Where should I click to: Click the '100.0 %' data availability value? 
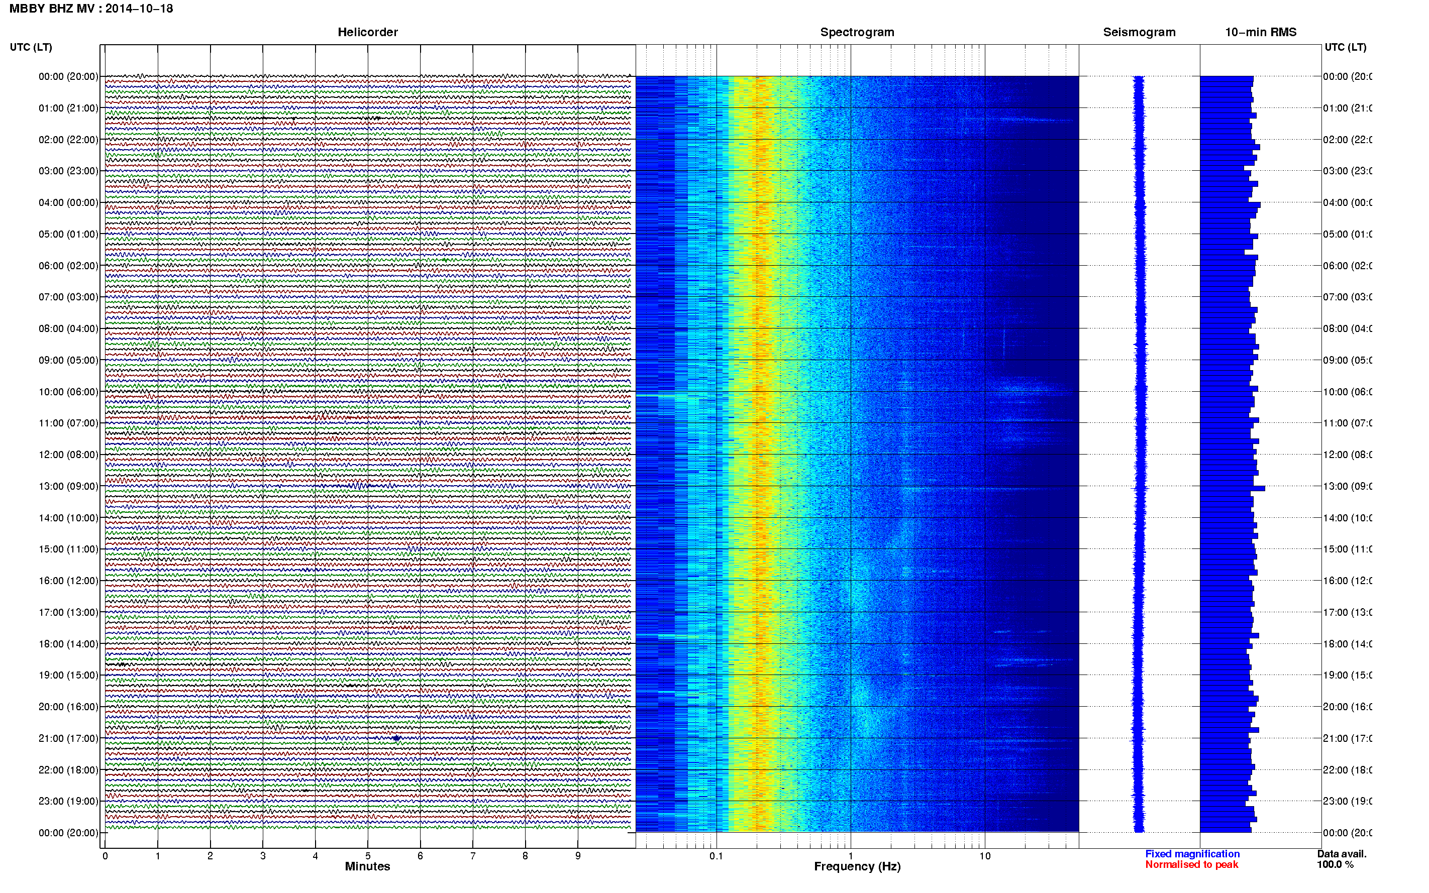[1335, 865]
